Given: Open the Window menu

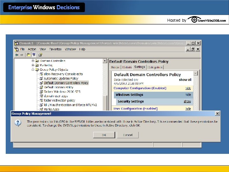Looking at the screenshot, I should (70, 49).
